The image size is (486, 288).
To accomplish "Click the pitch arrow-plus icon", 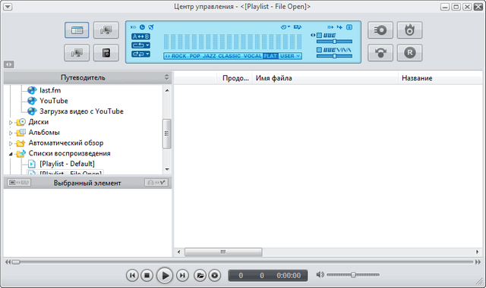I will 339,27.
